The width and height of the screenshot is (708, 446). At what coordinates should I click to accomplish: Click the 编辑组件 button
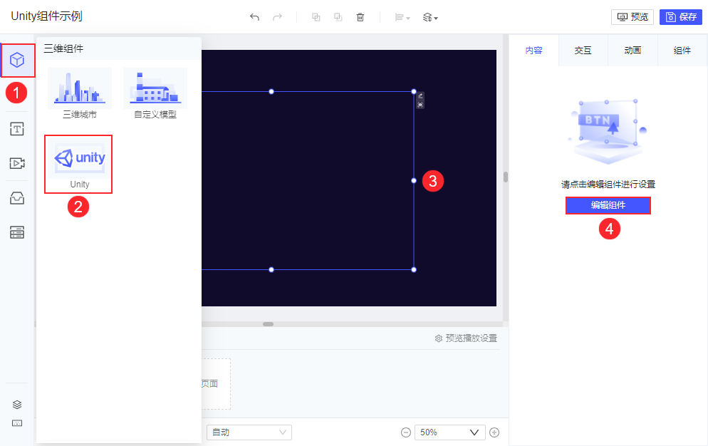pyautogui.click(x=608, y=205)
